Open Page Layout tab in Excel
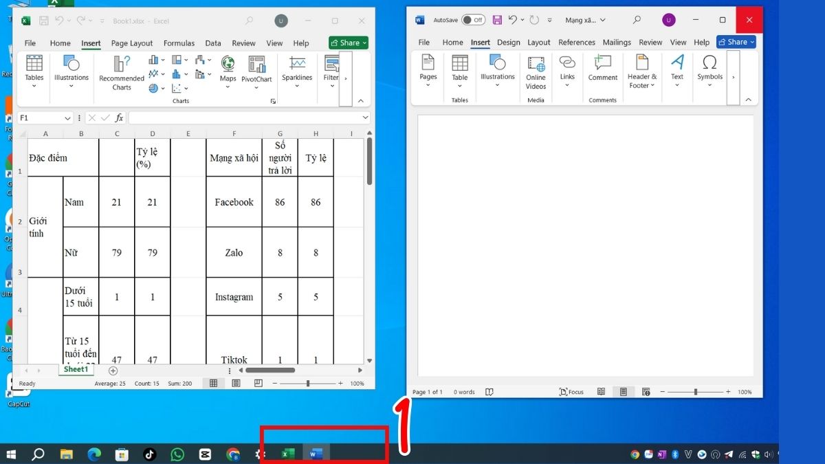The image size is (825, 464). pos(132,43)
